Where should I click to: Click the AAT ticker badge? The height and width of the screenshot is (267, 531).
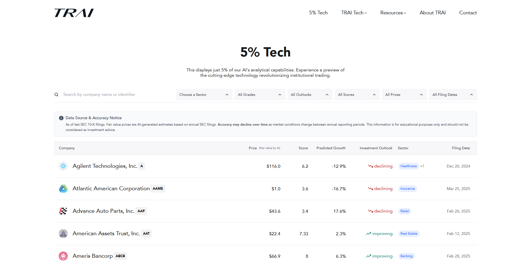(x=146, y=234)
